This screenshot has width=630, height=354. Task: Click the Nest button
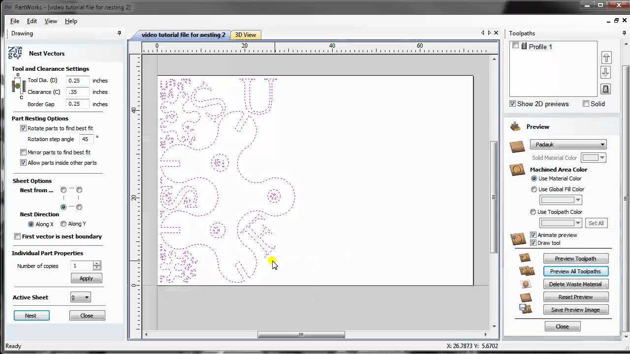31,316
